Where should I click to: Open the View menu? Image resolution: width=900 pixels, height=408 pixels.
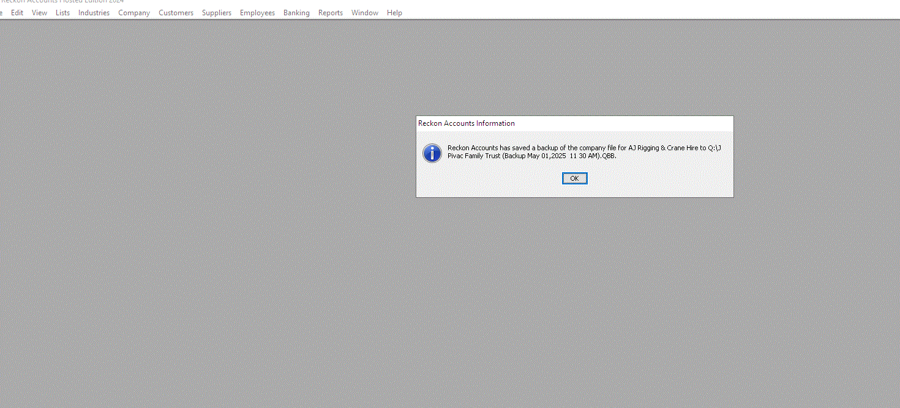coord(39,13)
